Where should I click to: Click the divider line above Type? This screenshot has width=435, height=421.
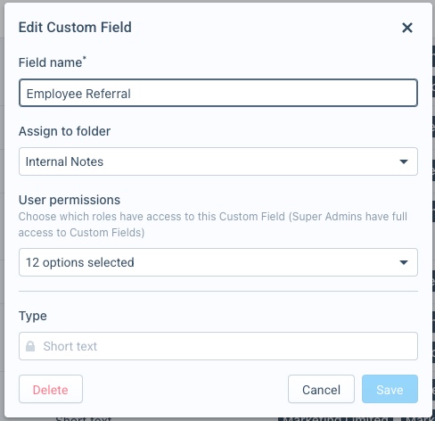click(x=218, y=292)
